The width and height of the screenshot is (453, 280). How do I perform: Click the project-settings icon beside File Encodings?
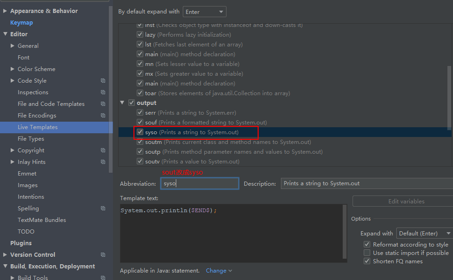[103, 115]
